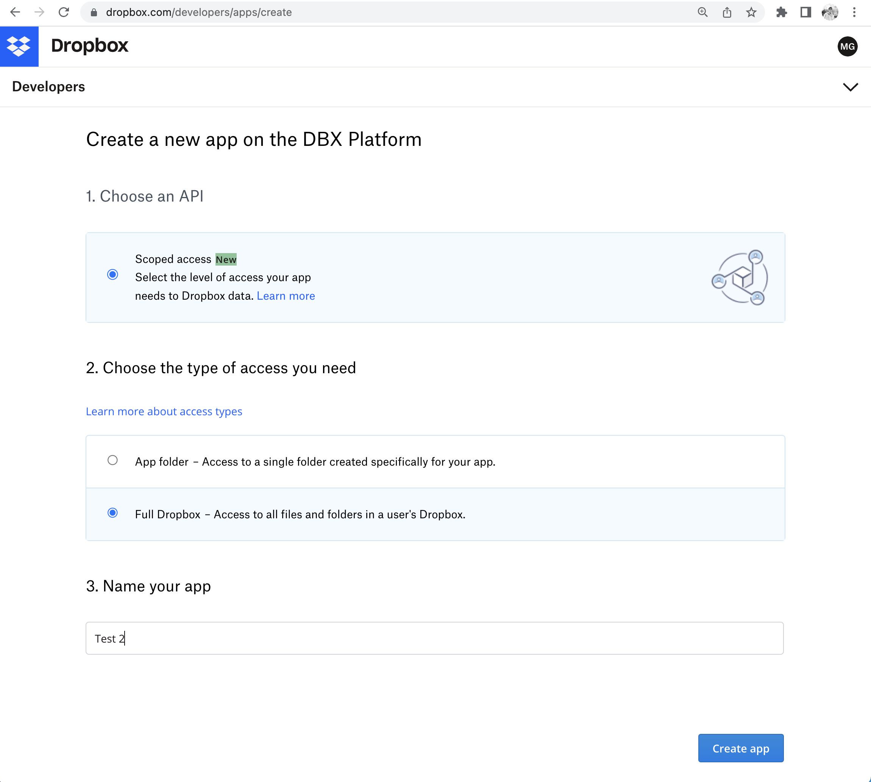Click the share page icon
The width and height of the screenshot is (871, 782).
727,12
